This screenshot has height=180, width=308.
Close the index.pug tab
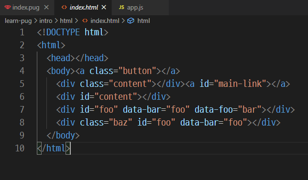pos(46,8)
